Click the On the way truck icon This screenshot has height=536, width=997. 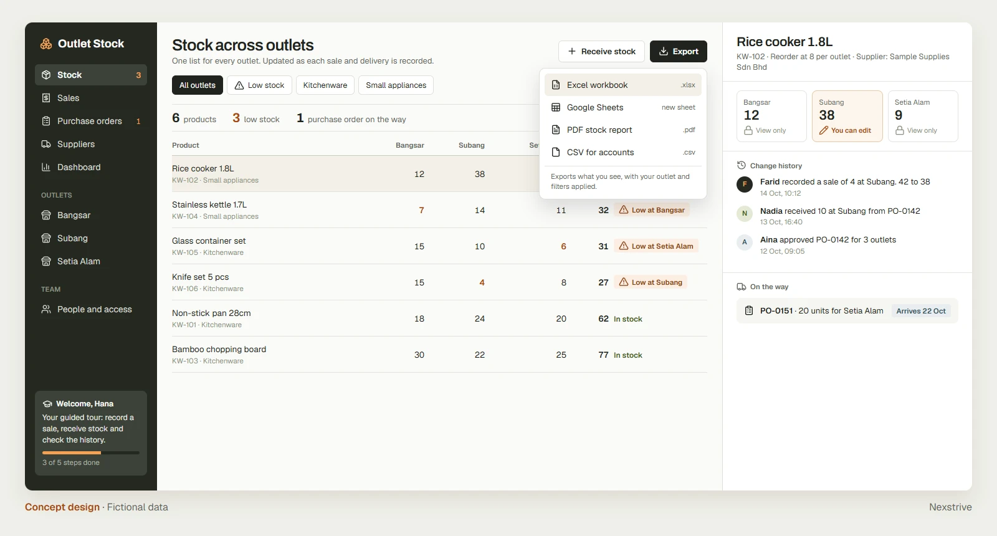(x=742, y=287)
